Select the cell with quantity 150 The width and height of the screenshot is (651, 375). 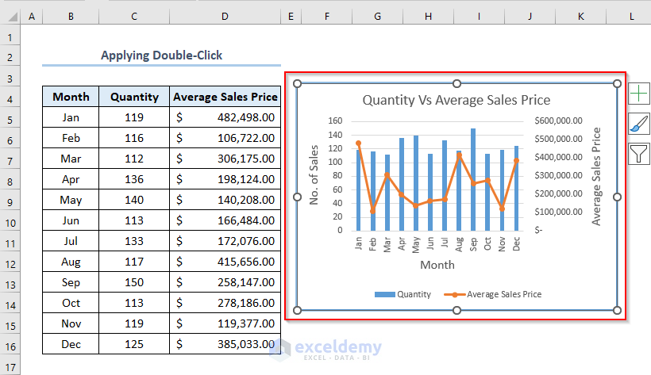click(134, 282)
